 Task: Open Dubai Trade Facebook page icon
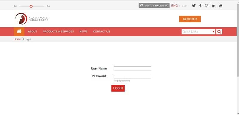(200, 6)
